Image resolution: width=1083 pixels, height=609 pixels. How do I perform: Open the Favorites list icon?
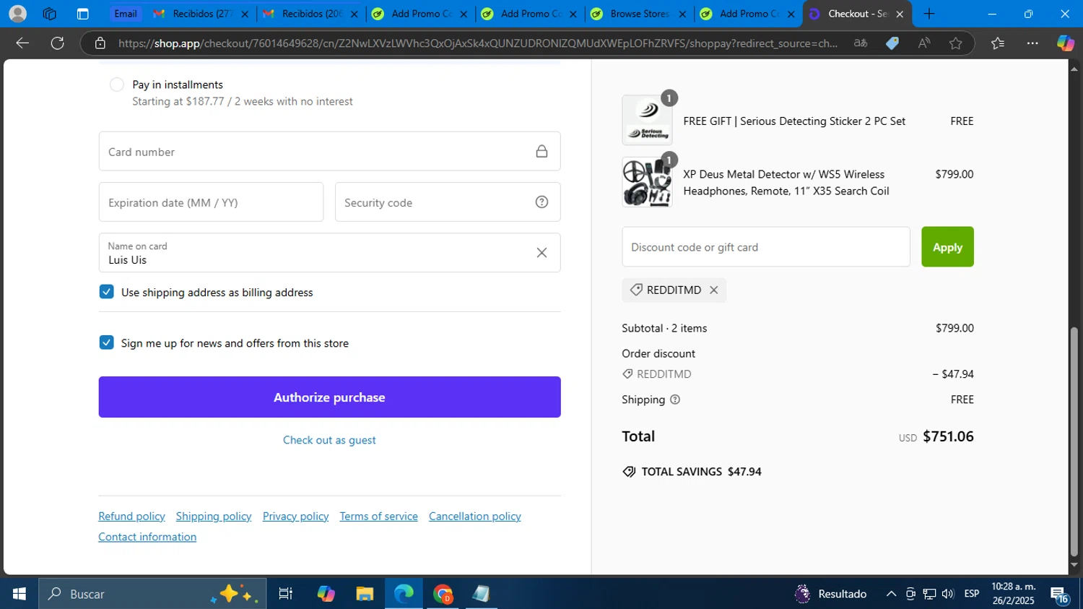pos(998,43)
